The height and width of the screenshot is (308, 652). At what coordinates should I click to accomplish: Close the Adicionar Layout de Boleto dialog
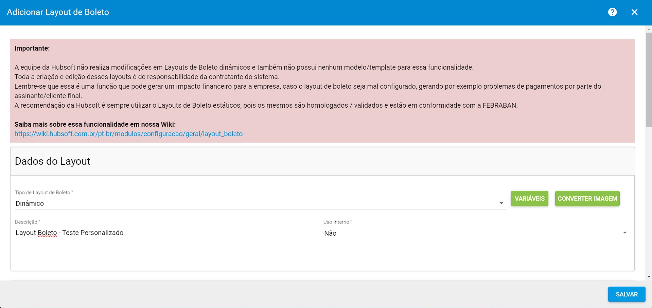(x=634, y=12)
